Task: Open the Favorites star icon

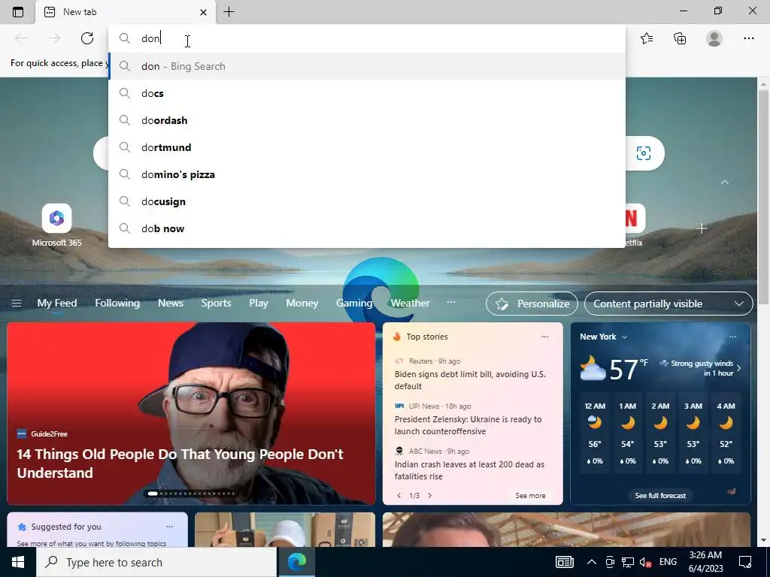Action: tap(647, 38)
